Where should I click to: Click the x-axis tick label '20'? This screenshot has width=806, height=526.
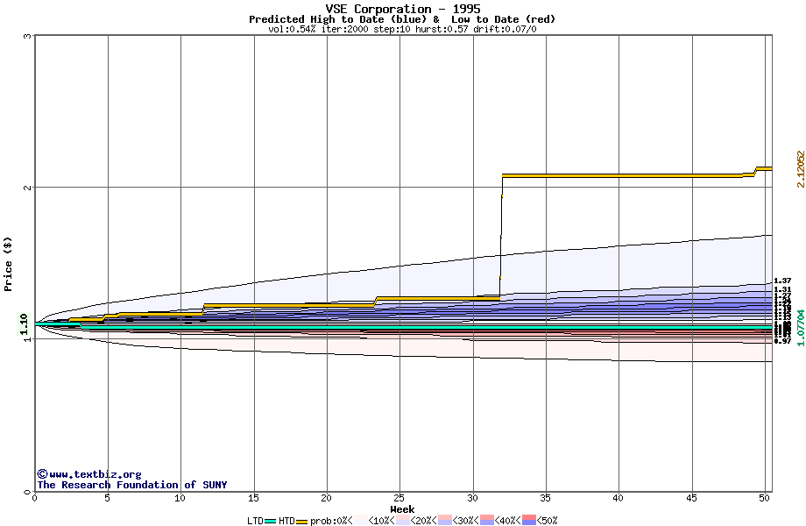(x=327, y=498)
